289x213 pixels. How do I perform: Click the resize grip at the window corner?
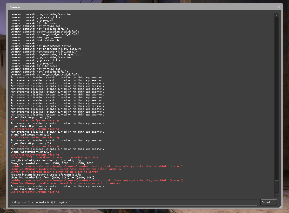(280, 207)
